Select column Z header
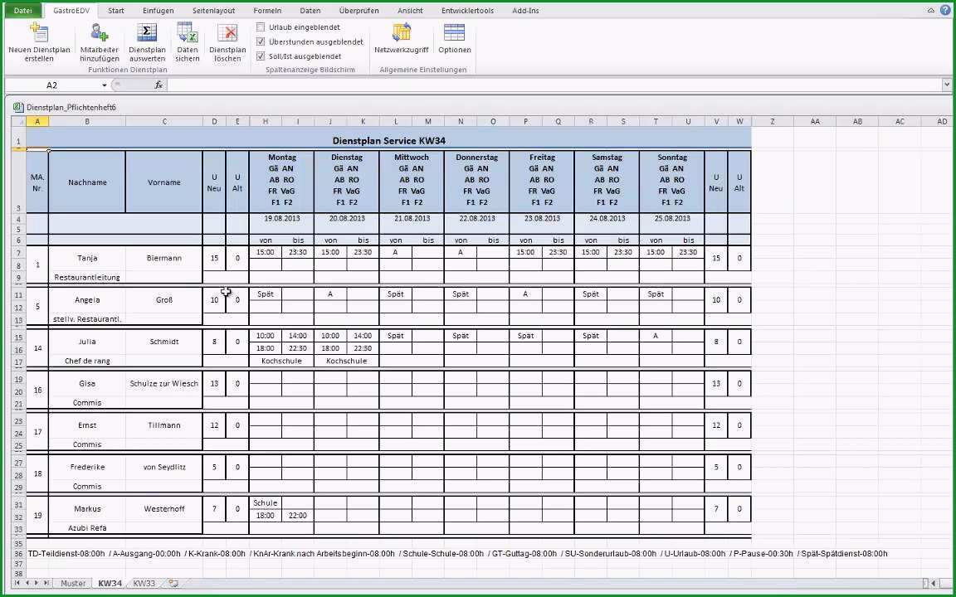 click(773, 121)
